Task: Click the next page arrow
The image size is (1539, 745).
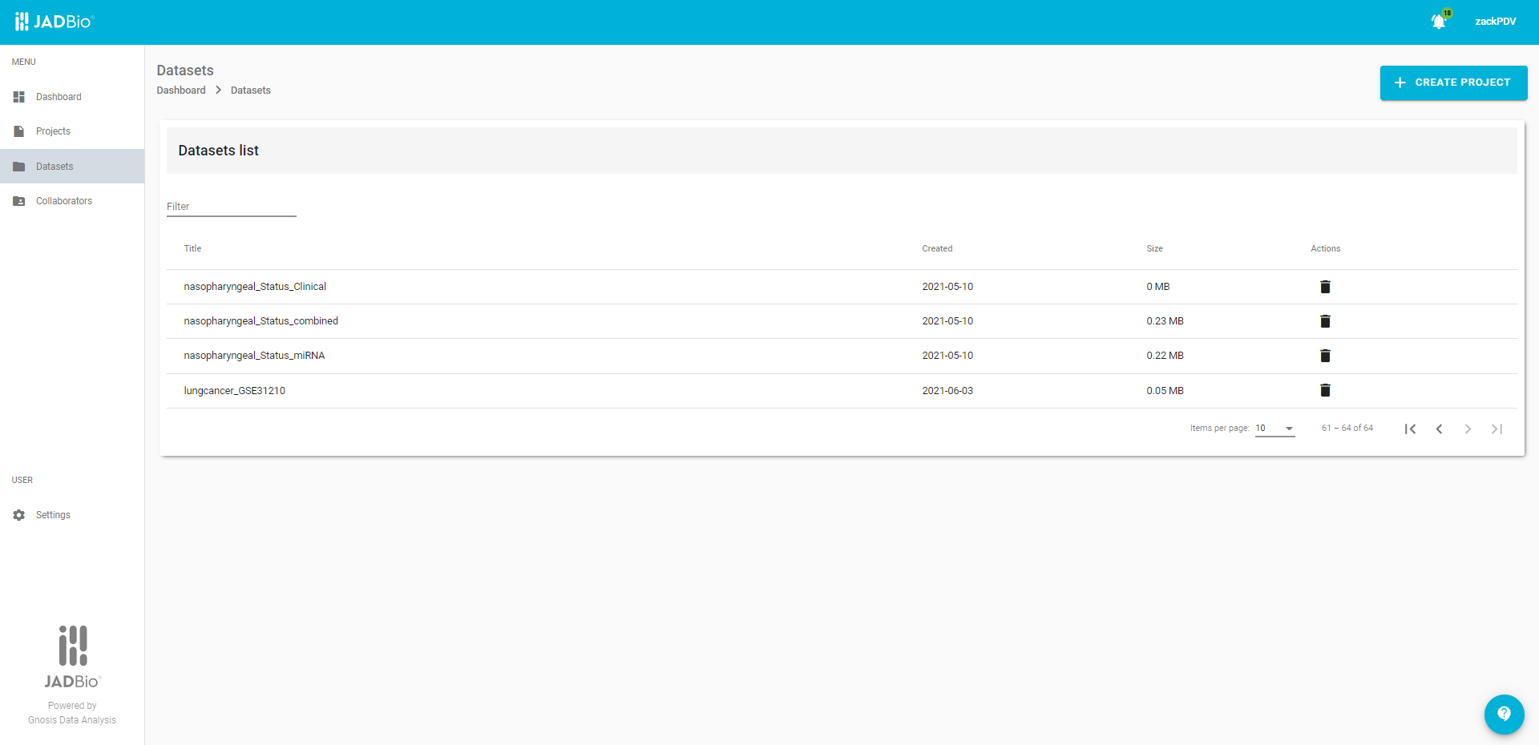Action: point(1468,429)
